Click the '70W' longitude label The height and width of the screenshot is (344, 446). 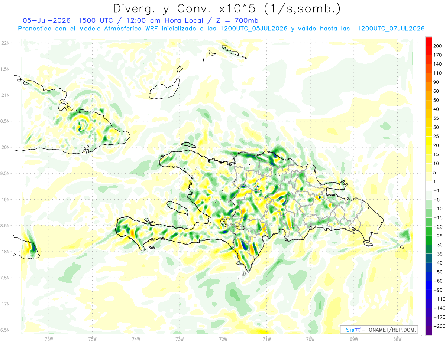(x=310, y=339)
